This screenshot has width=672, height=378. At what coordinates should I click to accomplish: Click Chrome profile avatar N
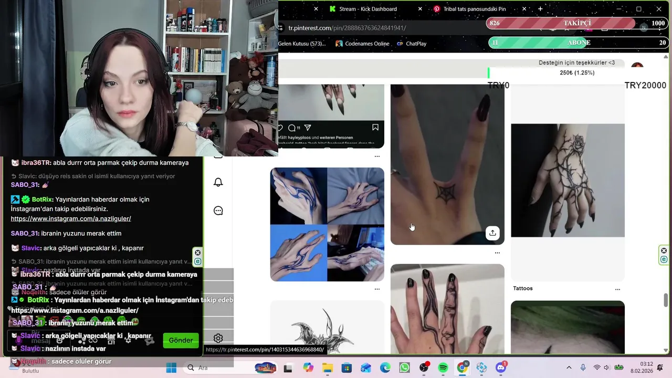(x=644, y=27)
